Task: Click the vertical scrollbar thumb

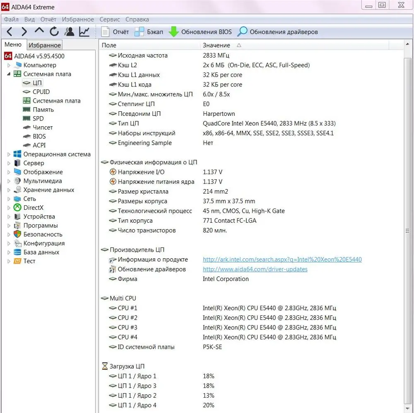Action: (407, 231)
